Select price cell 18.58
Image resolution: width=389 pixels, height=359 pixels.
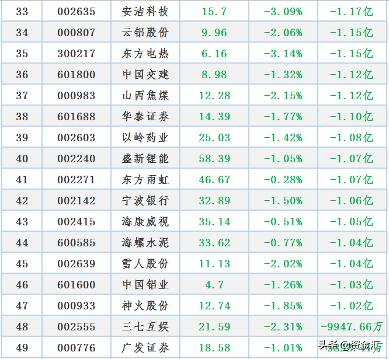(214, 348)
